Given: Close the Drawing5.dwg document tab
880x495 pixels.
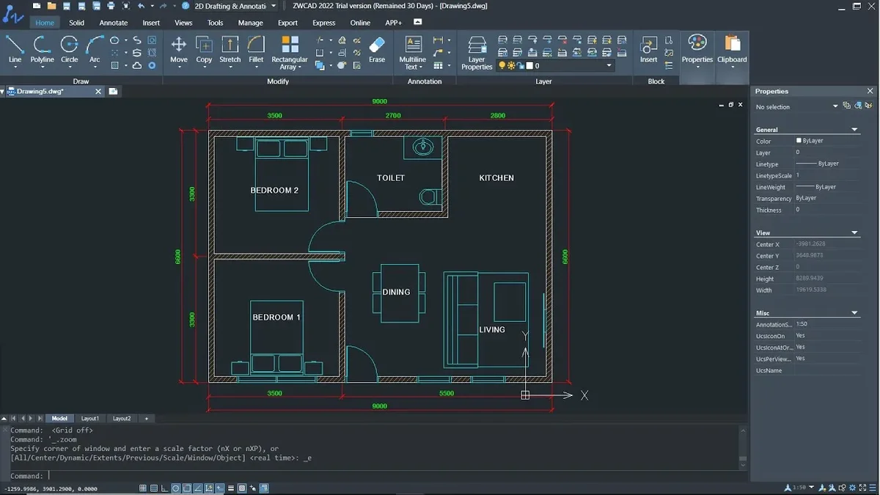Looking at the screenshot, I should pyautogui.click(x=99, y=92).
